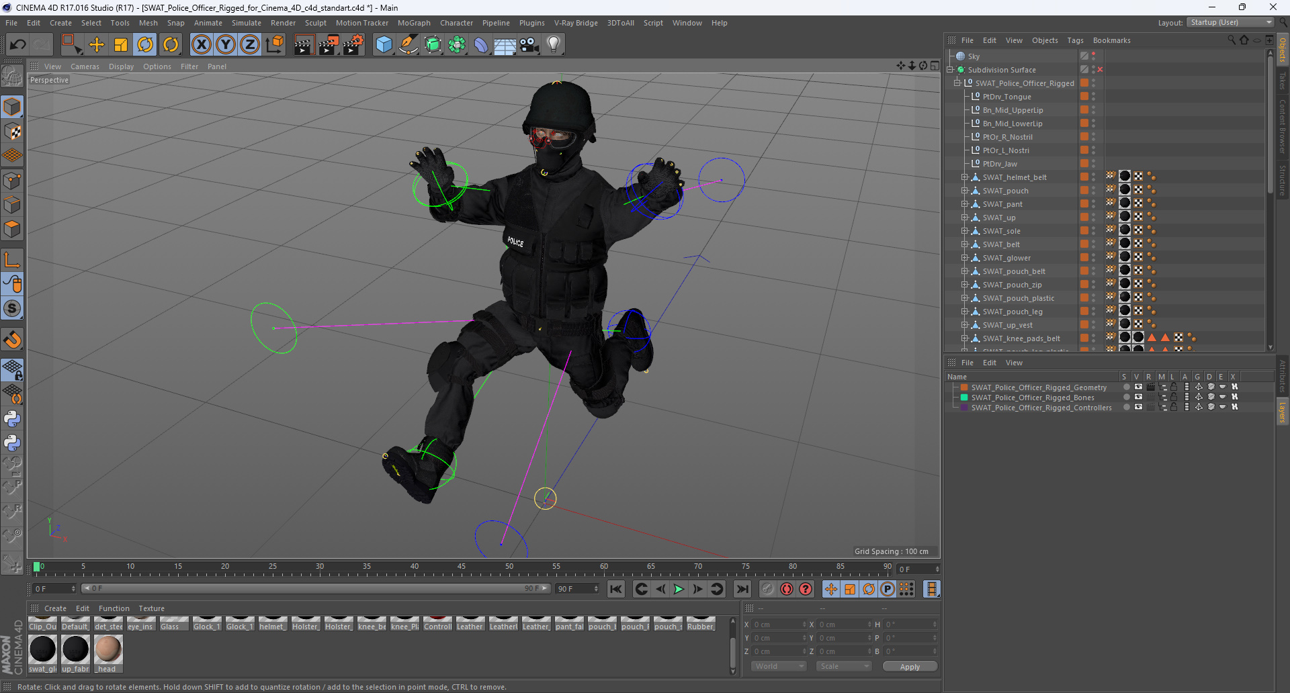Toggle Y-axis lock icon

226,45
